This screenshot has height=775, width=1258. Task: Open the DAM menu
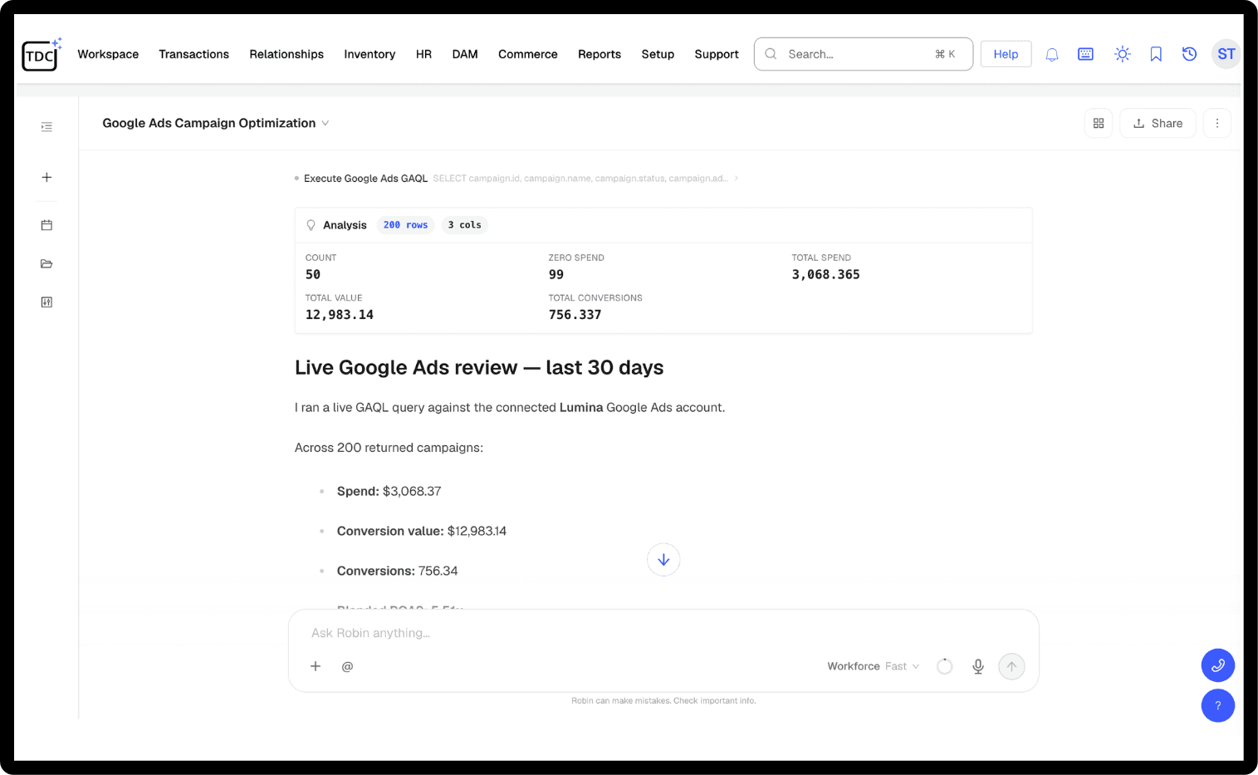click(465, 54)
